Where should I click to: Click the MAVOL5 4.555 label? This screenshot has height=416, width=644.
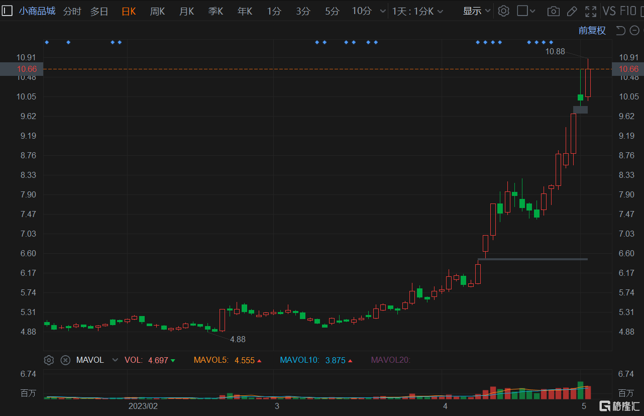(x=228, y=360)
